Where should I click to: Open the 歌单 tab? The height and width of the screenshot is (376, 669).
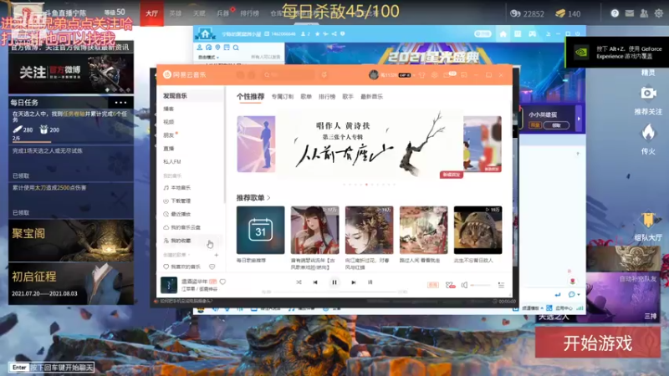(306, 97)
